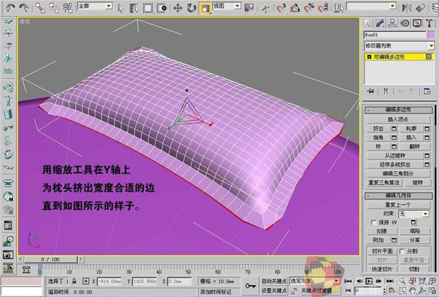This screenshot has width=439, height=297.
Task: Open the Create command panel tab
Action: 368,23
